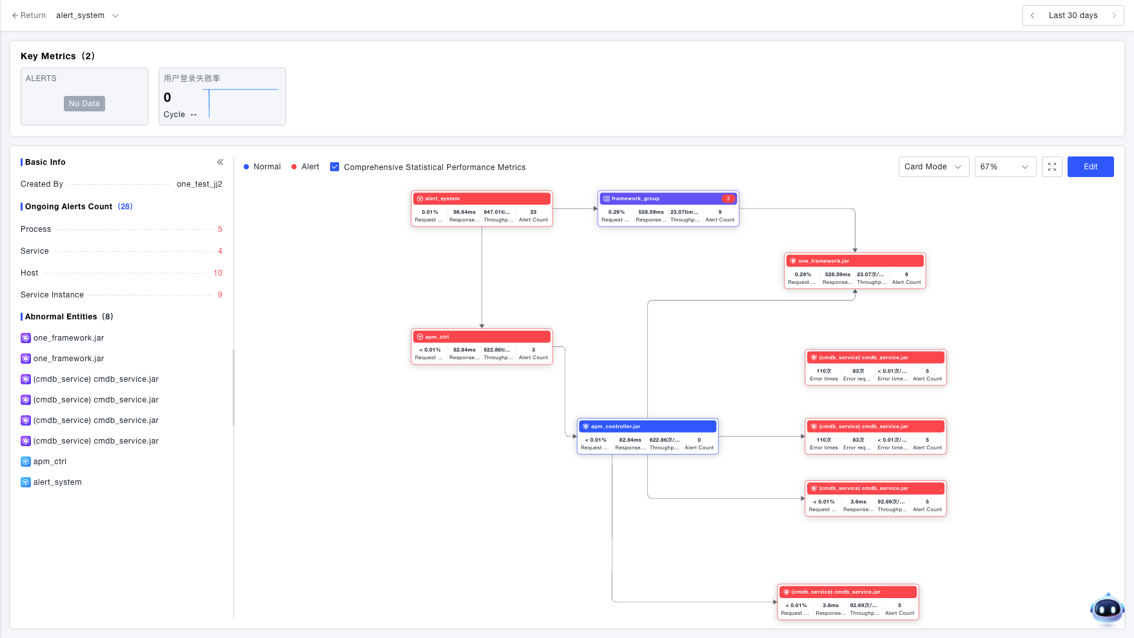Click the Return link
1134x638 pixels.
click(29, 15)
